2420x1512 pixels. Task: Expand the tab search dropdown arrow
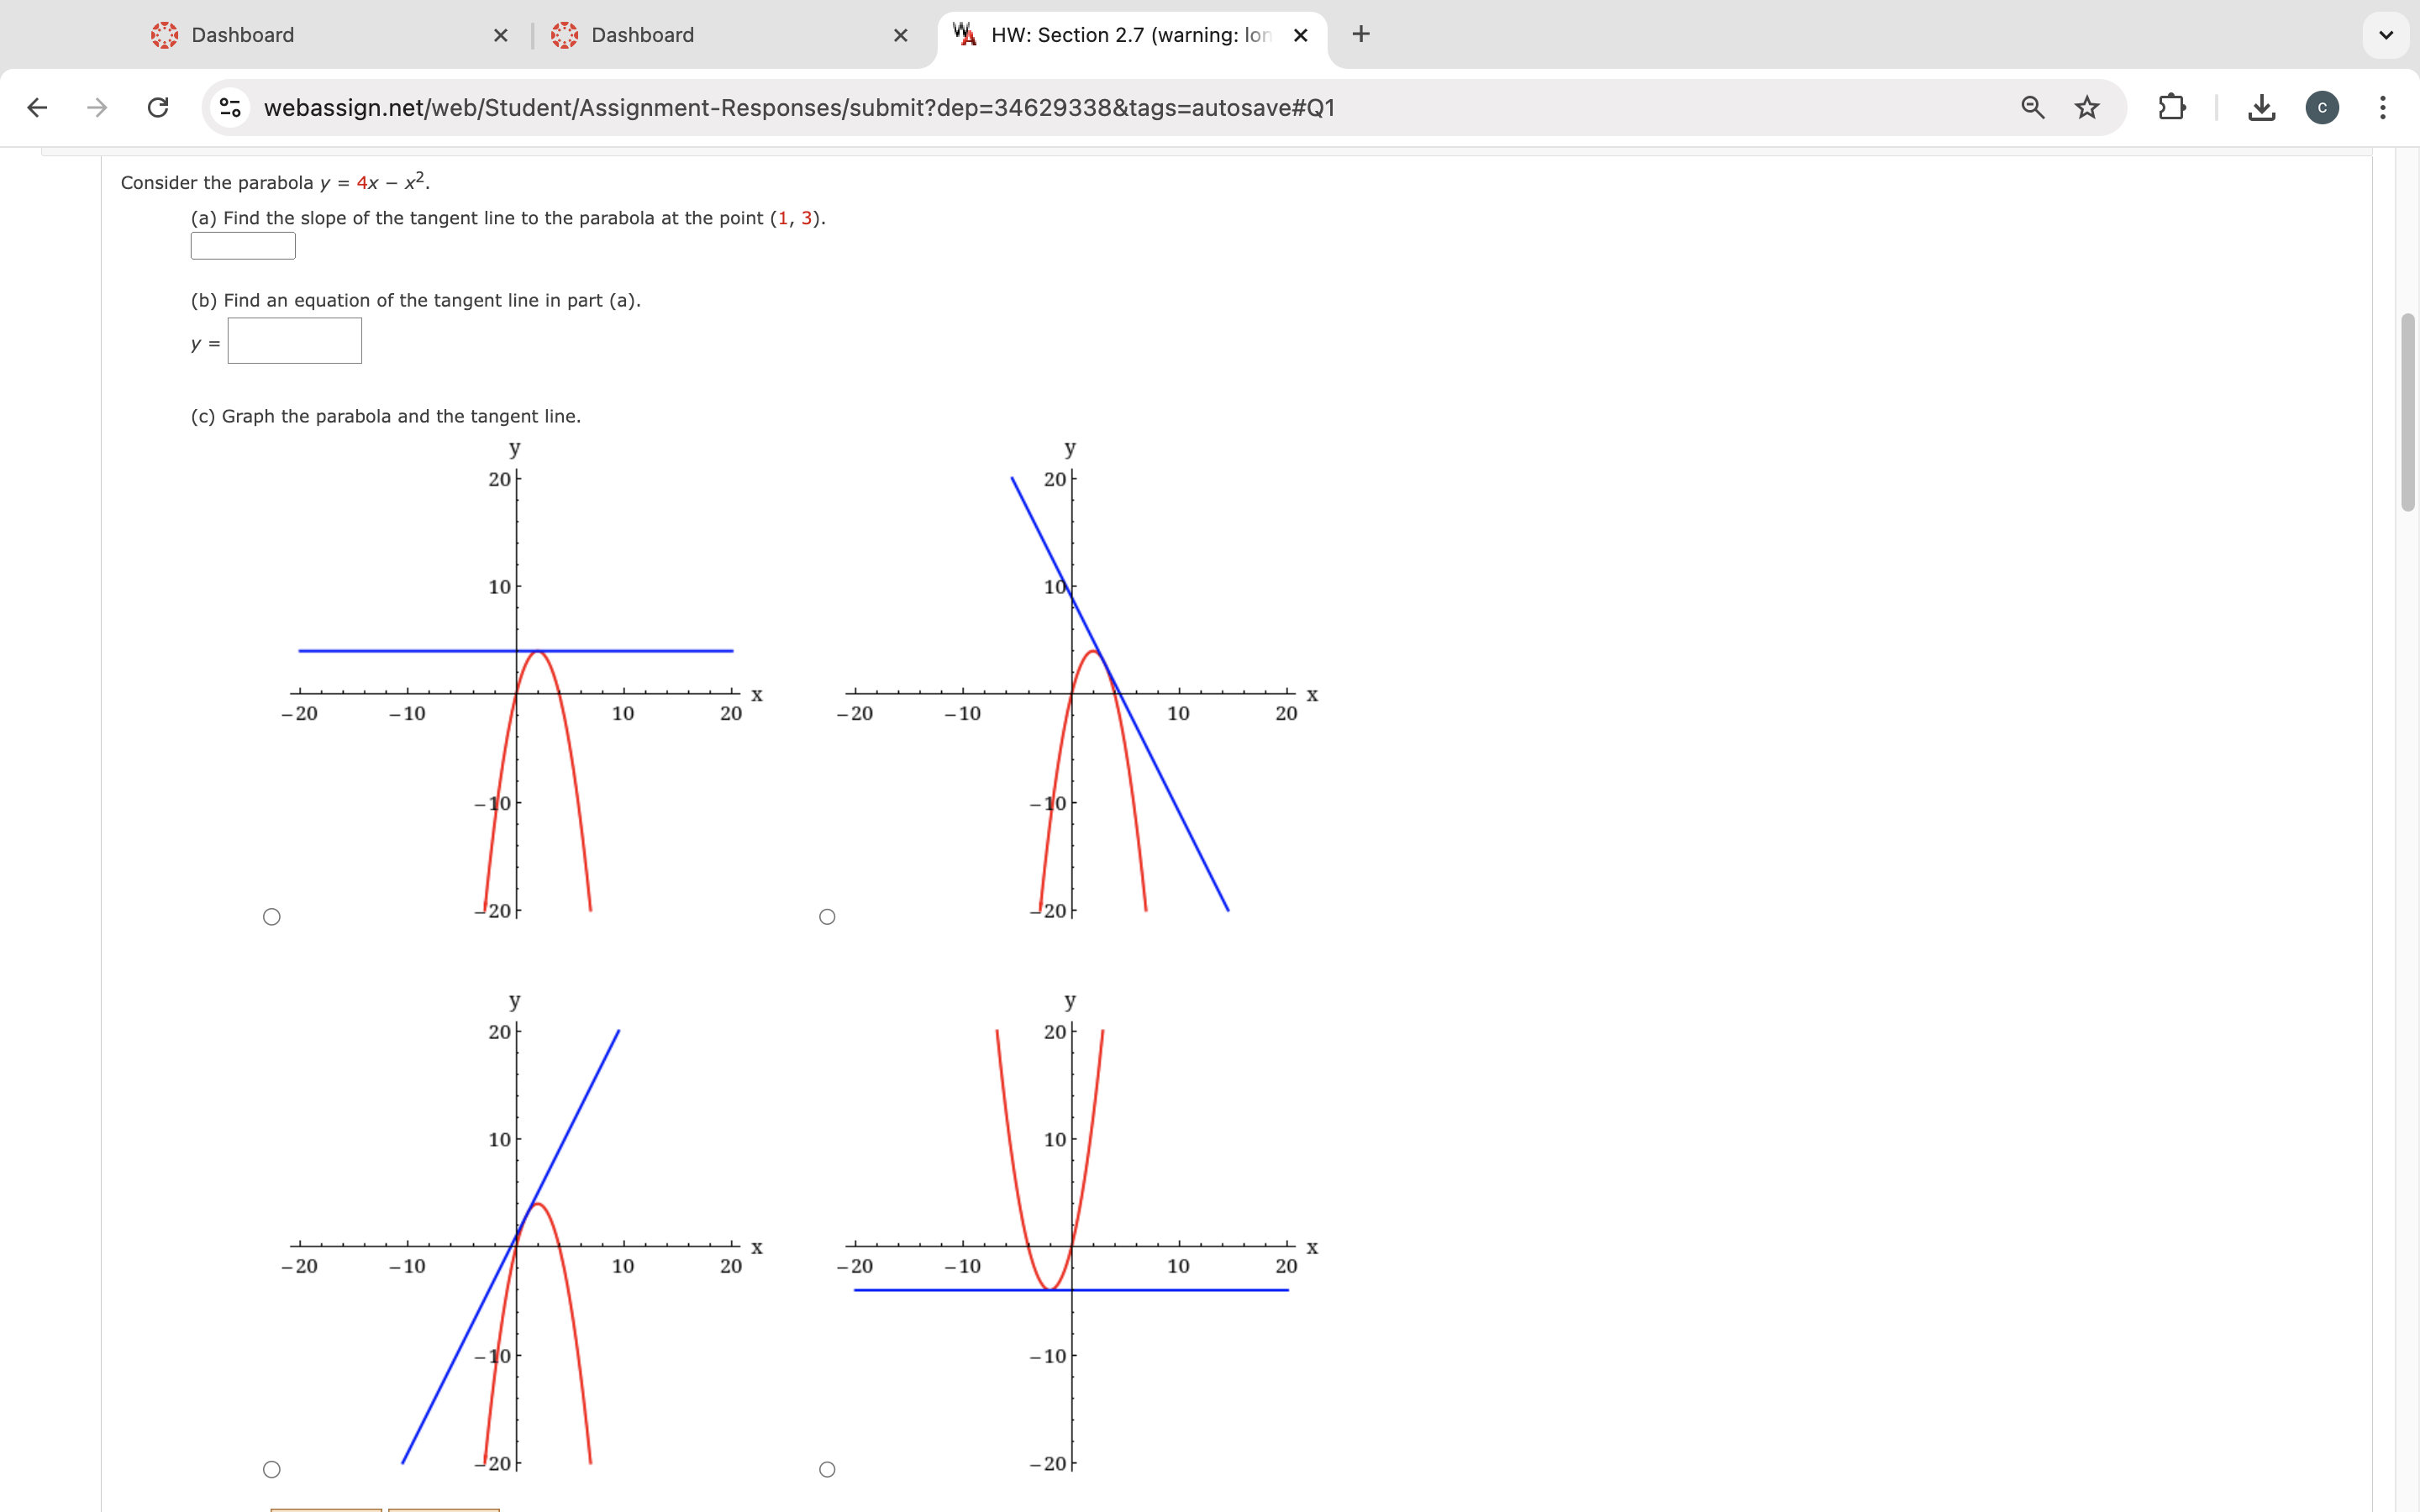pyautogui.click(x=2386, y=35)
